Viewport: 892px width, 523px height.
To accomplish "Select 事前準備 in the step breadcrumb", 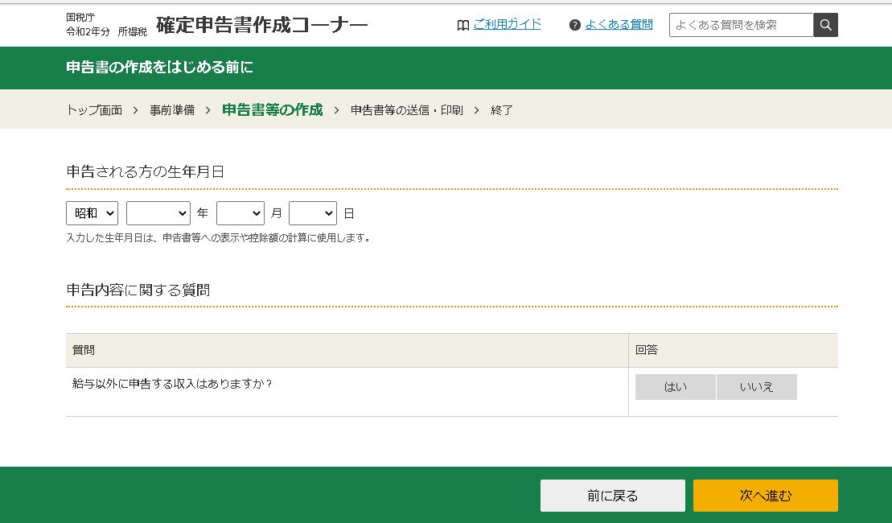I will pos(172,110).
